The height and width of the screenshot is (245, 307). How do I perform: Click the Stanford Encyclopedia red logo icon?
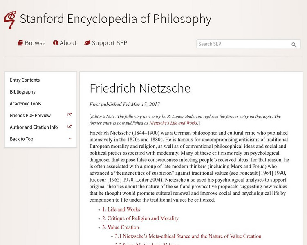coord(10,20)
